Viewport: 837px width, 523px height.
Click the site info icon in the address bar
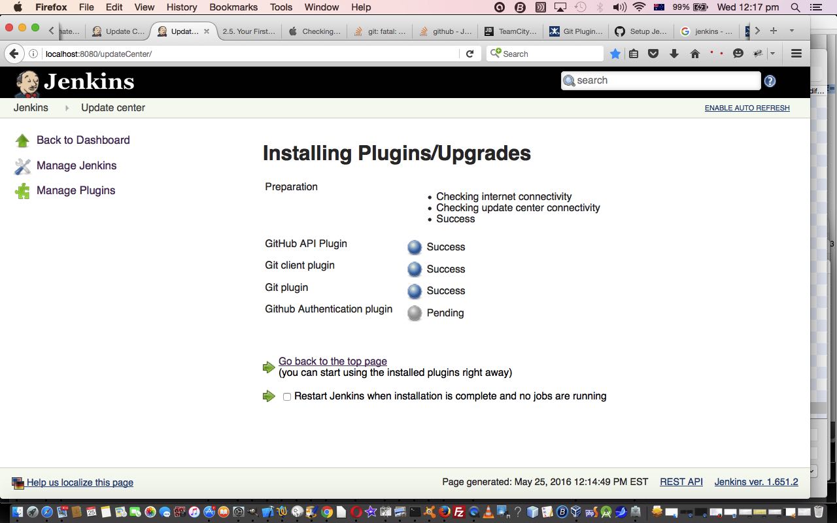tap(33, 54)
